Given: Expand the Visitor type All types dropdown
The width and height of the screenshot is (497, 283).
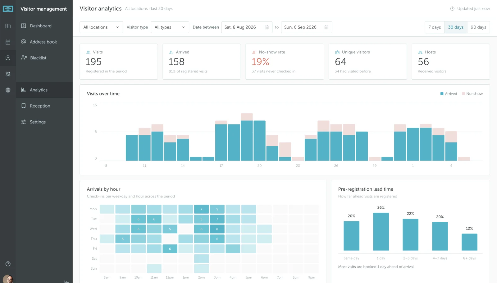Looking at the screenshot, I should click(170, 27).
